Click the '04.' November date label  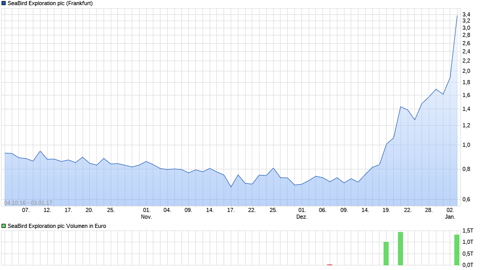[x=167, y=210]
